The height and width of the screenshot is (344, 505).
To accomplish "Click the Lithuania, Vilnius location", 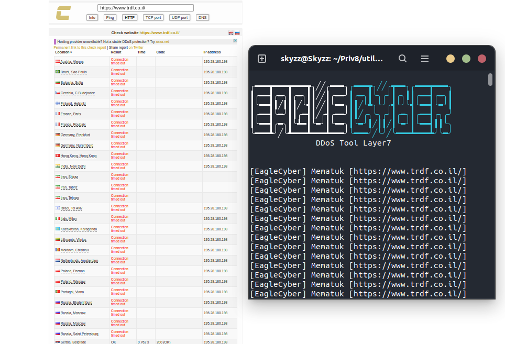I will pos(73,240).
